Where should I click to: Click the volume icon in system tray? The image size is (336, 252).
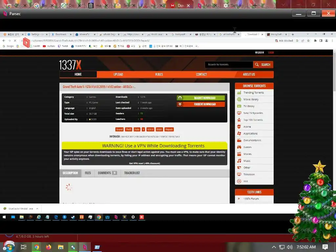click(x=289, y=247)
